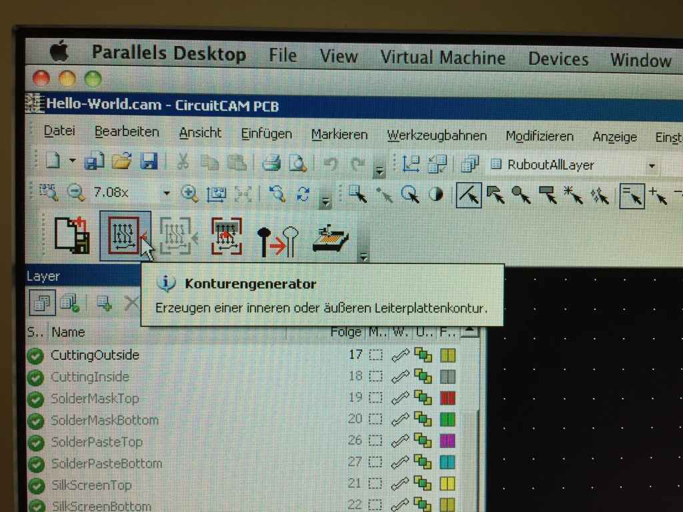This screenshot has height=512, width=683.
Task: Click the Import file icon in the large toolbar
Action: pyautogui.click(x=72, y=235)
